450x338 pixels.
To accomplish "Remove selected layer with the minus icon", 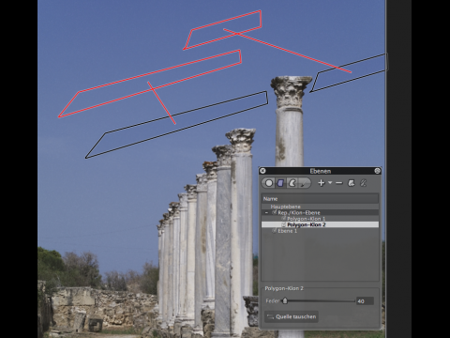I will tap(339, 183).
